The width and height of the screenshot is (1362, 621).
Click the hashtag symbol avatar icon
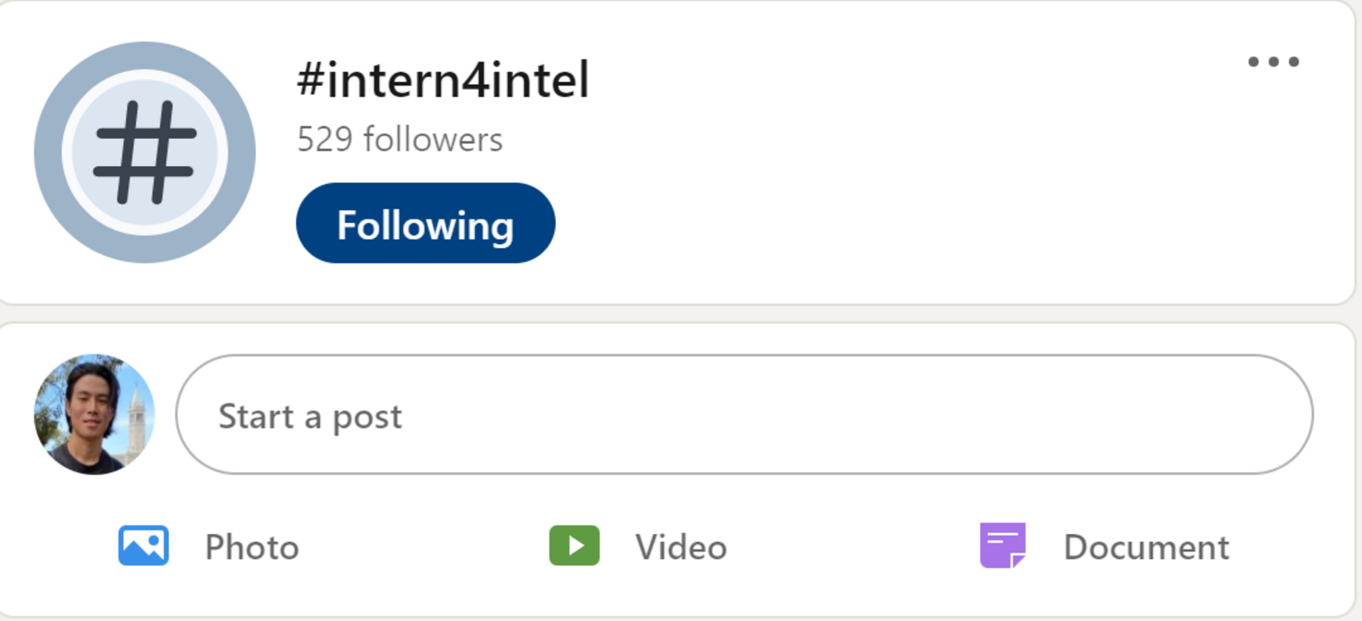tap(145, 152)
